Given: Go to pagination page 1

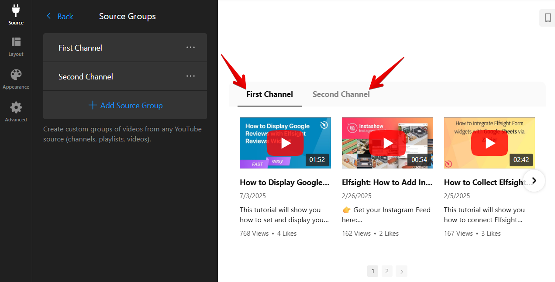Looking at the screenshot, I should (372, 271).
